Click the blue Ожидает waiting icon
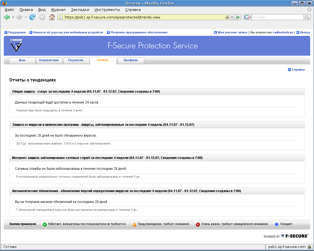 276,224
